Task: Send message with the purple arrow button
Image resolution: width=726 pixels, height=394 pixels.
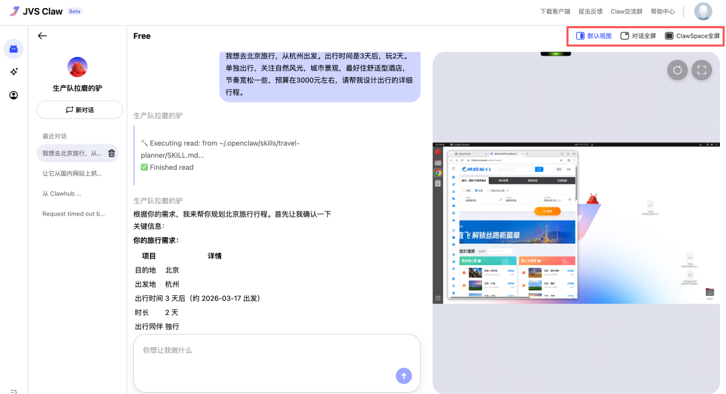Action: coord(403,376)
